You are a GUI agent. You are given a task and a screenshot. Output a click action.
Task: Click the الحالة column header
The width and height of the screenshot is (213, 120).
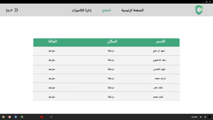point(53,41)
